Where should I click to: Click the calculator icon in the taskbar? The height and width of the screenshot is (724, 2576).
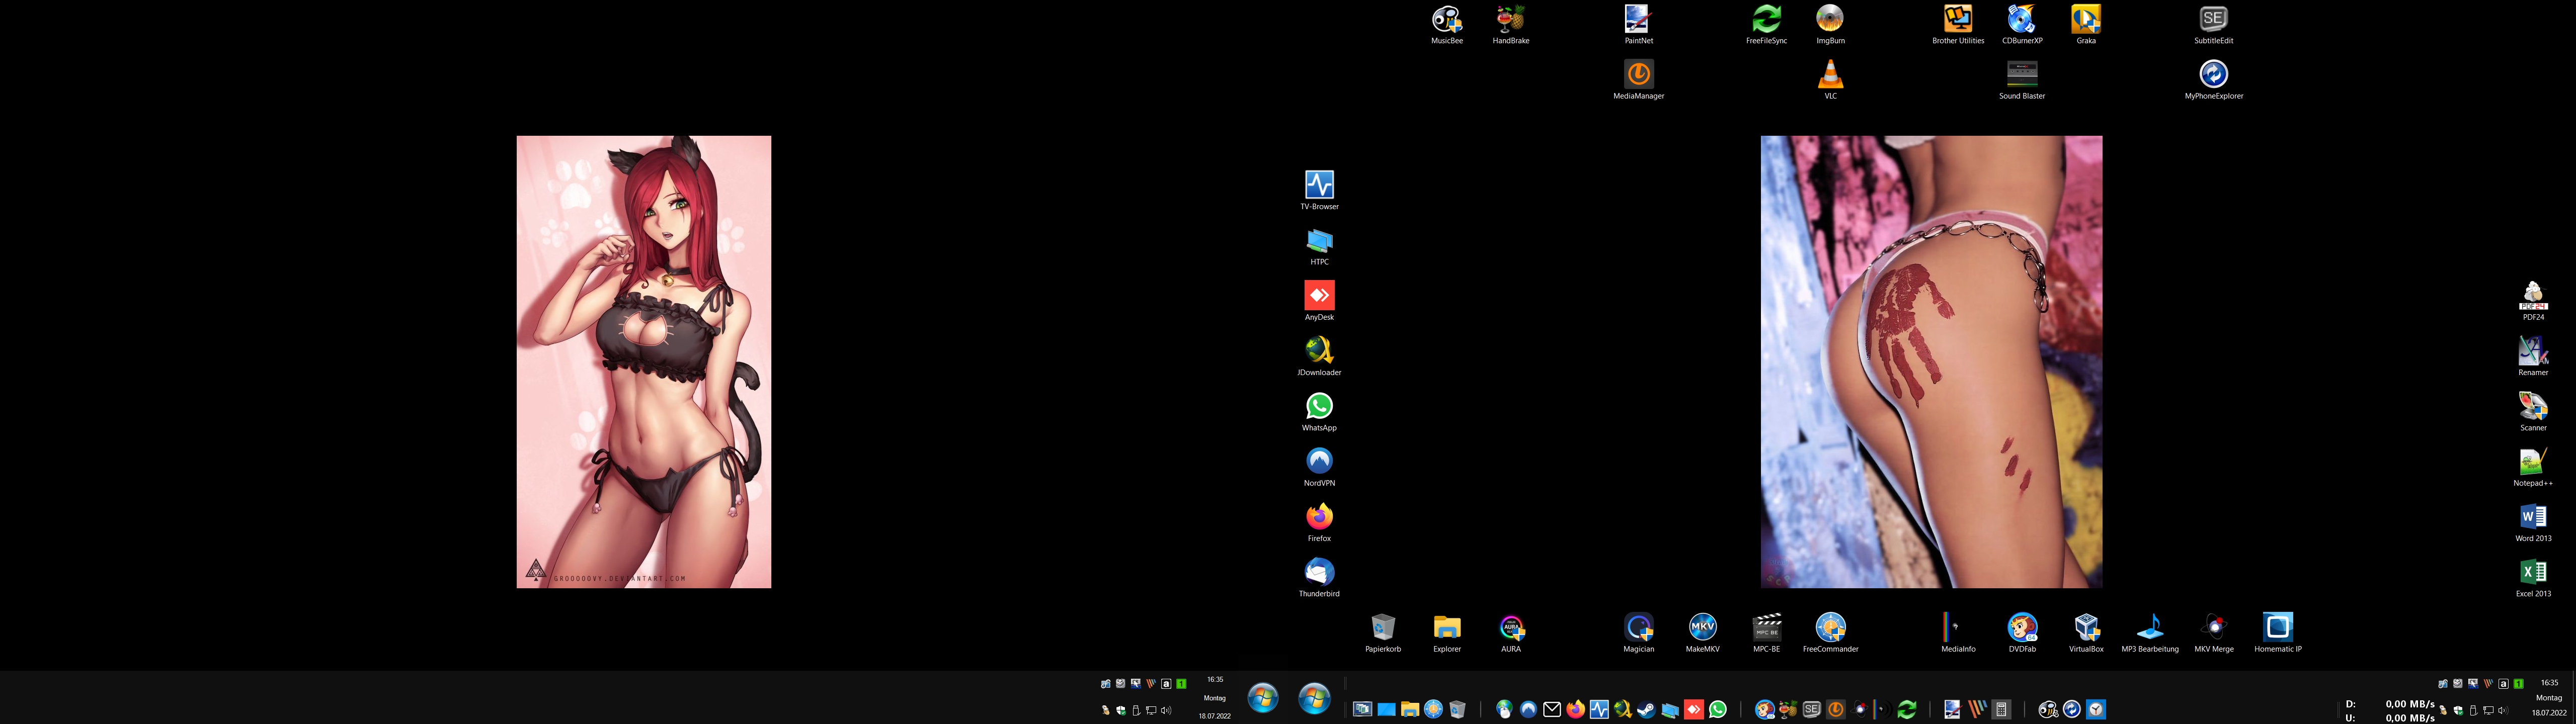click(x=2001, y=709)
